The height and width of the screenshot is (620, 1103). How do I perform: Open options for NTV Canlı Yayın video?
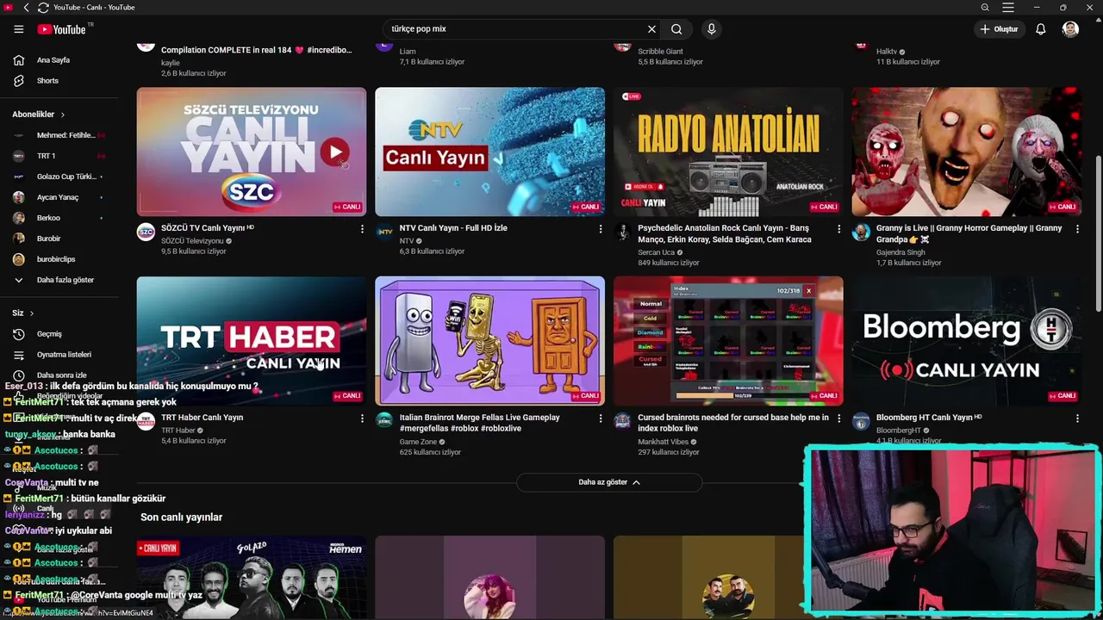601,229
